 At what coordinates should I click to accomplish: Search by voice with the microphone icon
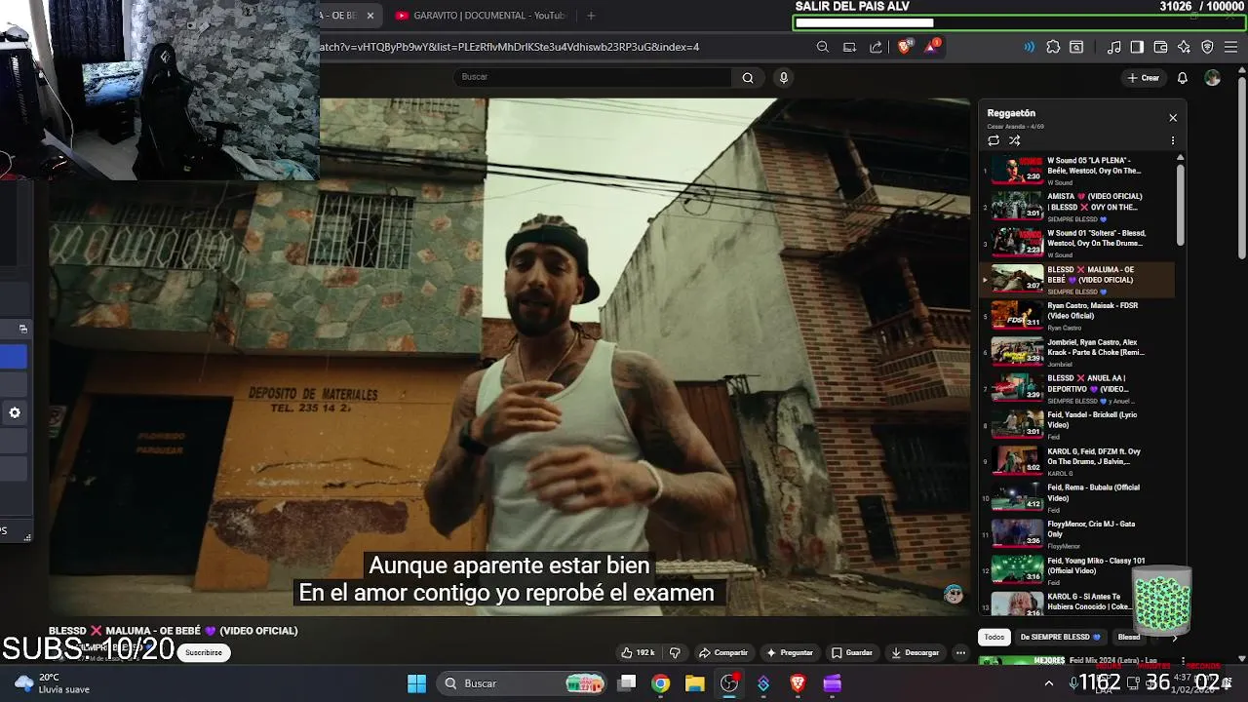tap(783, 78)
